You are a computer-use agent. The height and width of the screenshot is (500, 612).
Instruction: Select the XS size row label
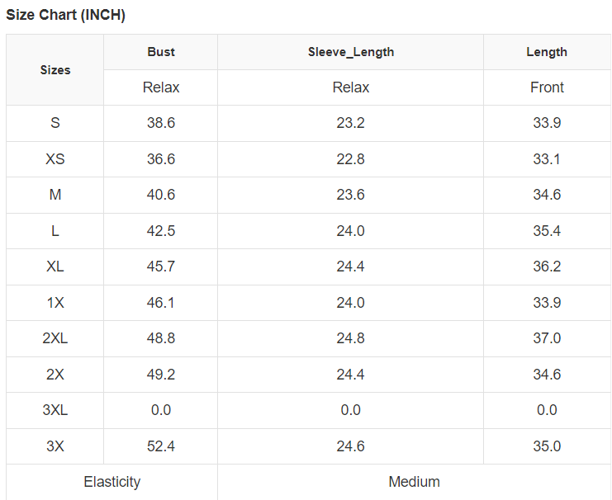point(55,159)
